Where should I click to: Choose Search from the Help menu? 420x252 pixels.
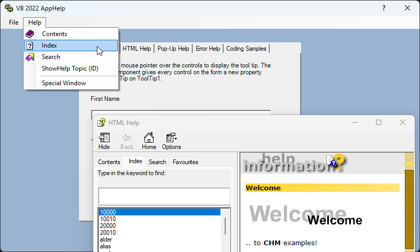(x=71, y=57)
